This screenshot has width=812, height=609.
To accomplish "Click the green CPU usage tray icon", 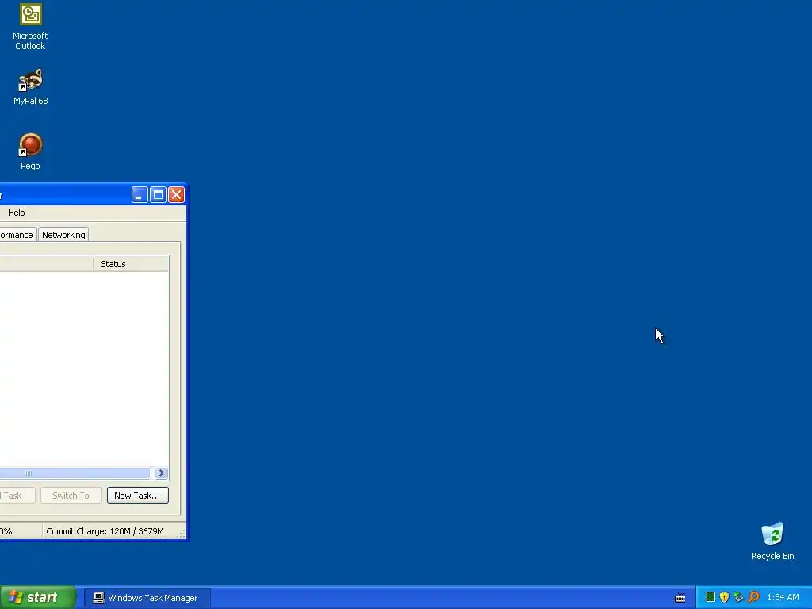I will point(710,597).
